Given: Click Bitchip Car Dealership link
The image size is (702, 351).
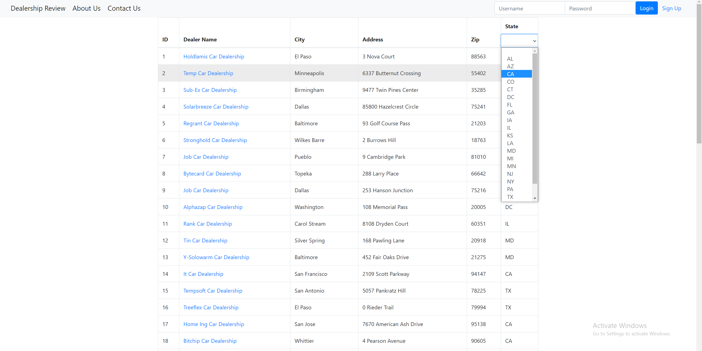Looking at the screenshot, I should point(210,341).
